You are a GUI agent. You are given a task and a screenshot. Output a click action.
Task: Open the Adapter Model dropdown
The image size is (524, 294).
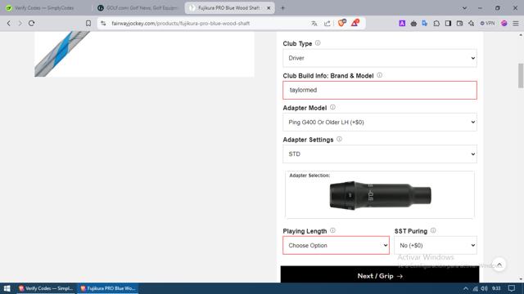[x=380, y=122]
